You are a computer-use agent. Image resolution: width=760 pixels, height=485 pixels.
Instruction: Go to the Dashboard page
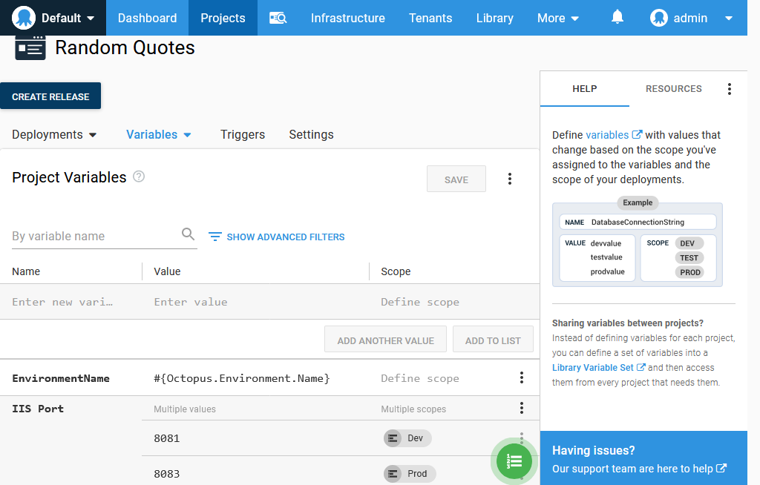click(148, 18)
